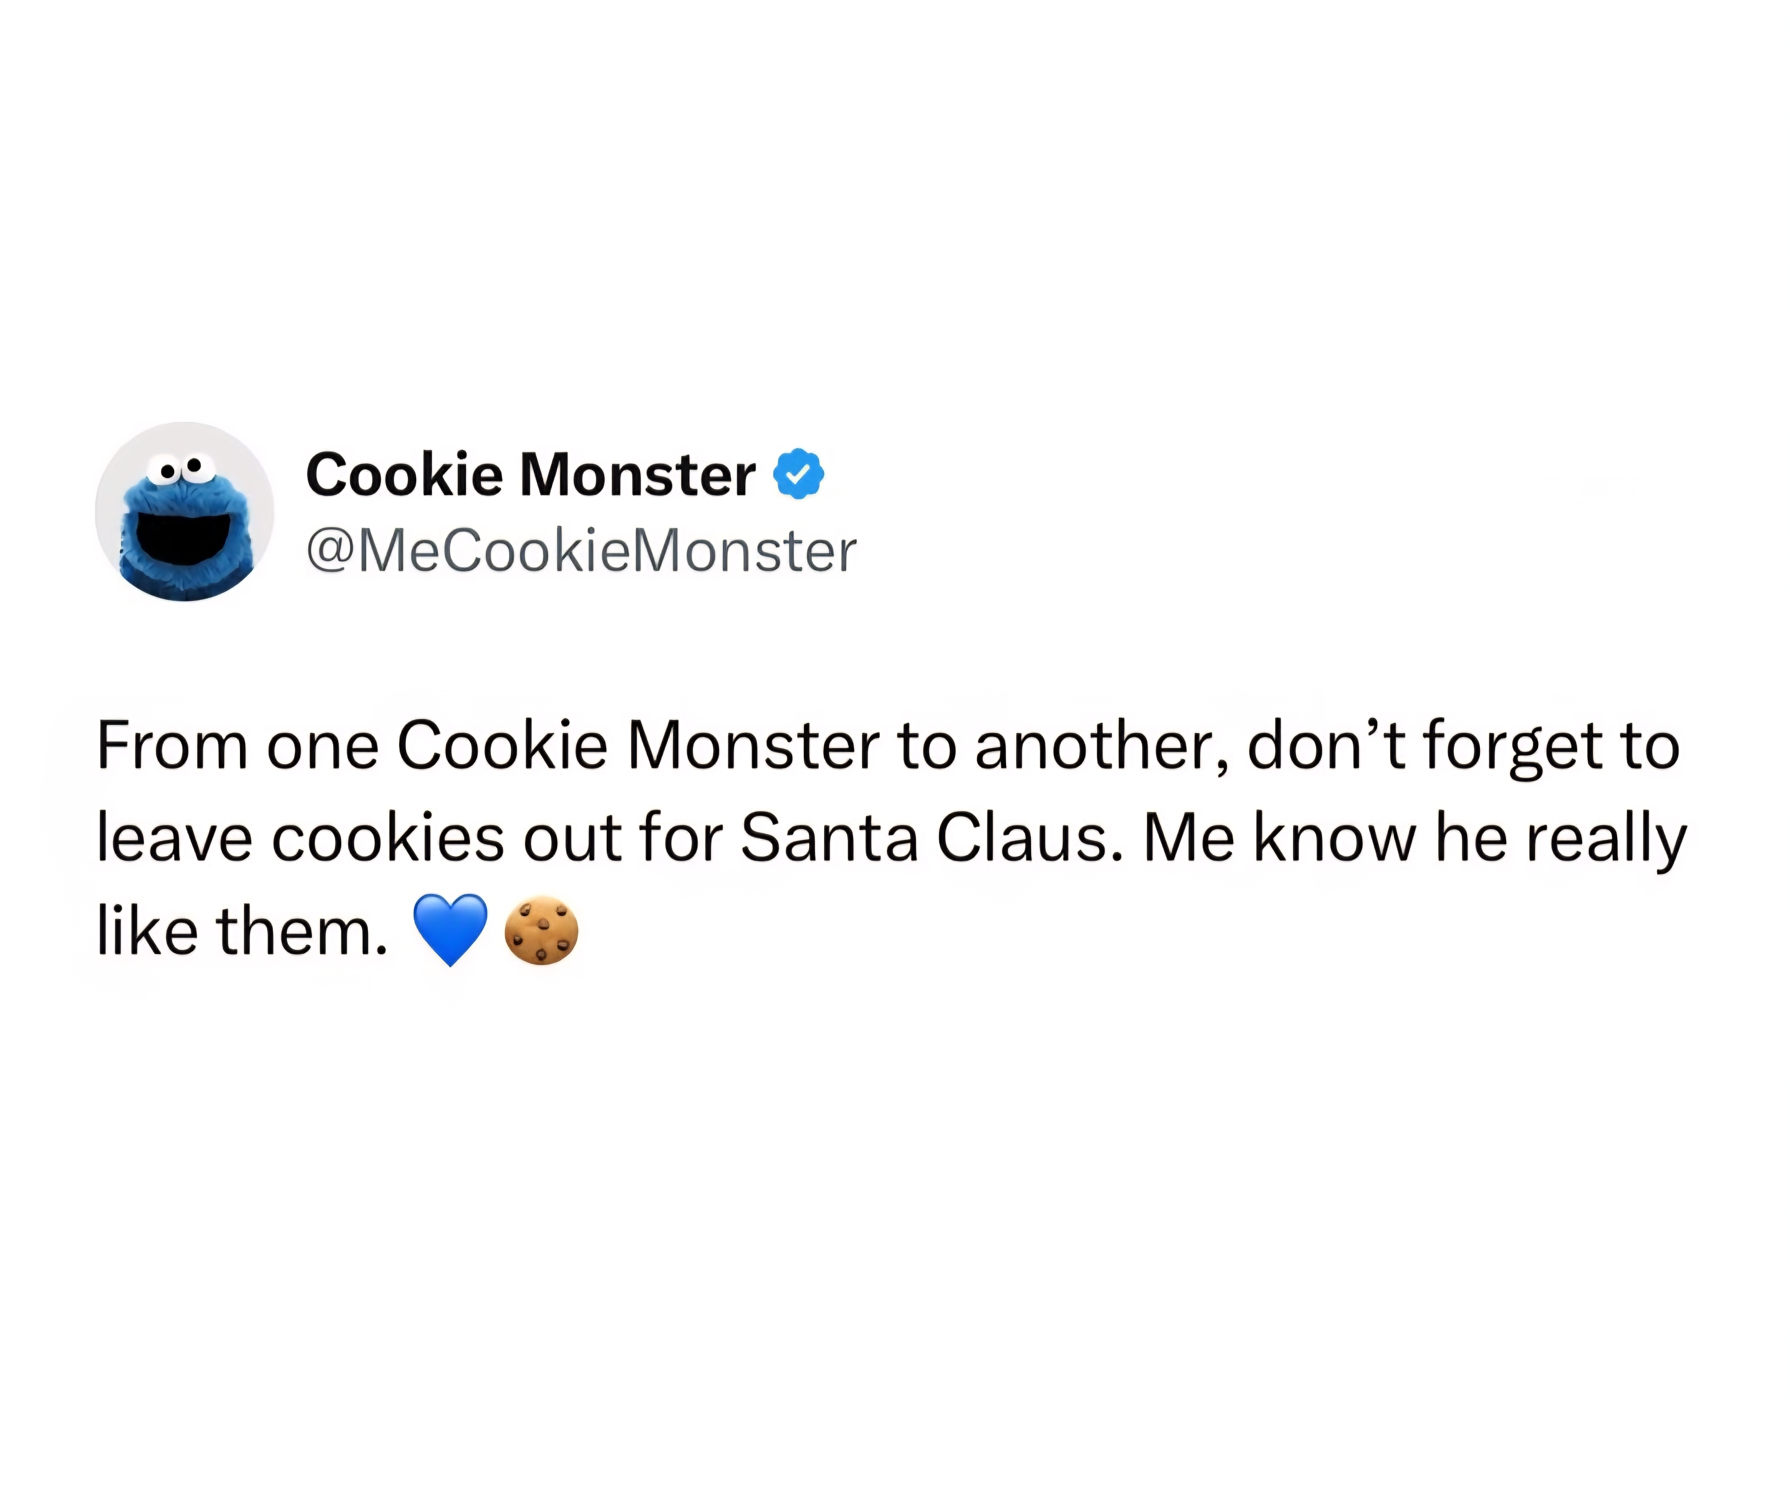Click the word "From" starting the tweet

click(172, 745)
